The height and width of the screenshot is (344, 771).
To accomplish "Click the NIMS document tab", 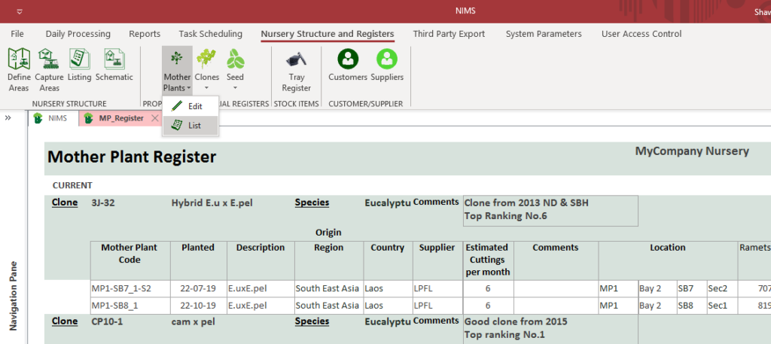I will [51, 118].
